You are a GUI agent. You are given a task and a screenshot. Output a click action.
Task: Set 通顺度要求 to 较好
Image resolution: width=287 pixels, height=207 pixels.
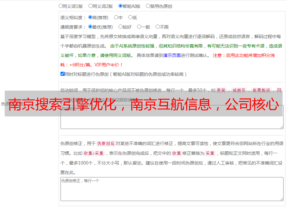[x=120, y=27]
